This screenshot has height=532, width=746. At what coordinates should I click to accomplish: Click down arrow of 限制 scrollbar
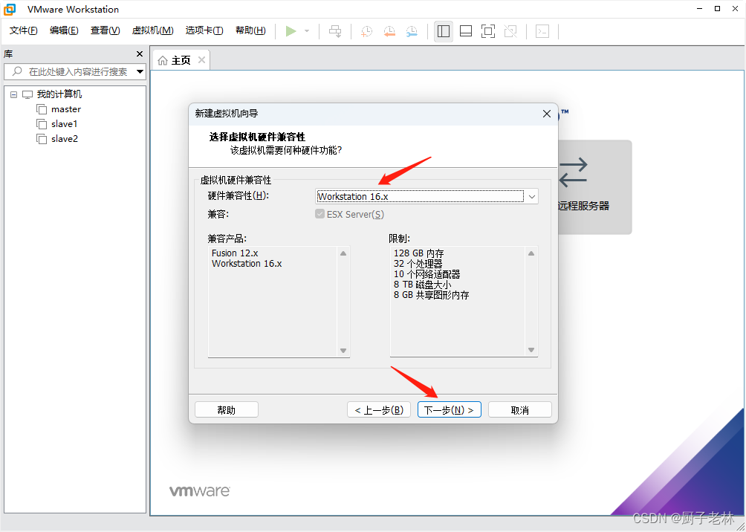[x=531, y=350]
